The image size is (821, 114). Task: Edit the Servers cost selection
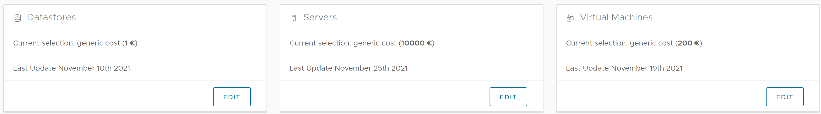508,97
